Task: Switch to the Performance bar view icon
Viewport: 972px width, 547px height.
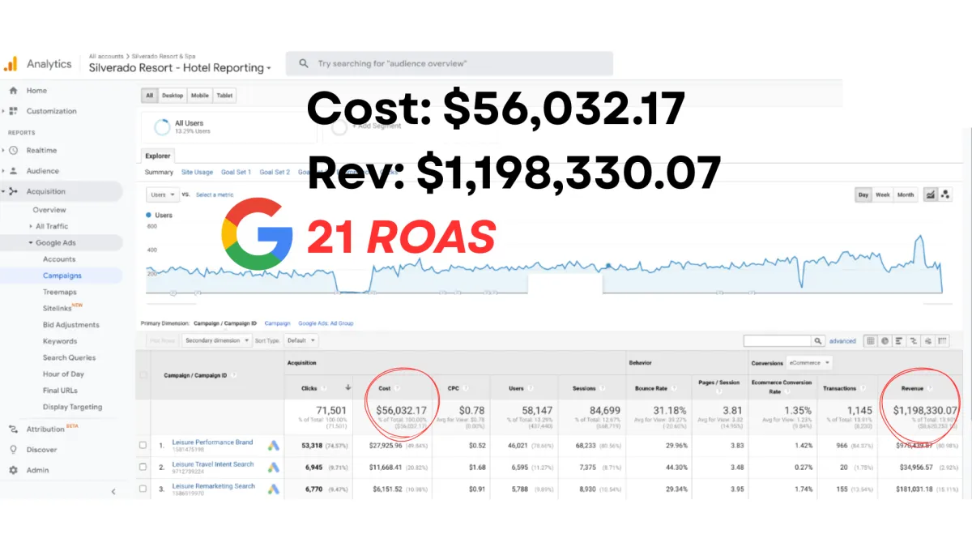Action: [899, 341]
